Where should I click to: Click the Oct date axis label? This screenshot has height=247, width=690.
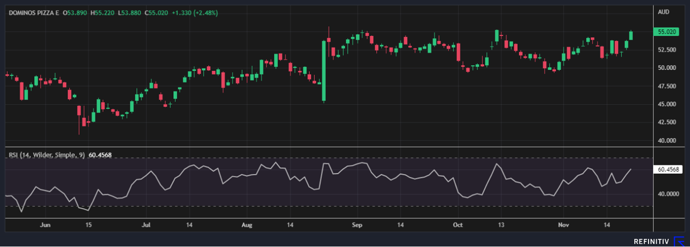point(457,225)
